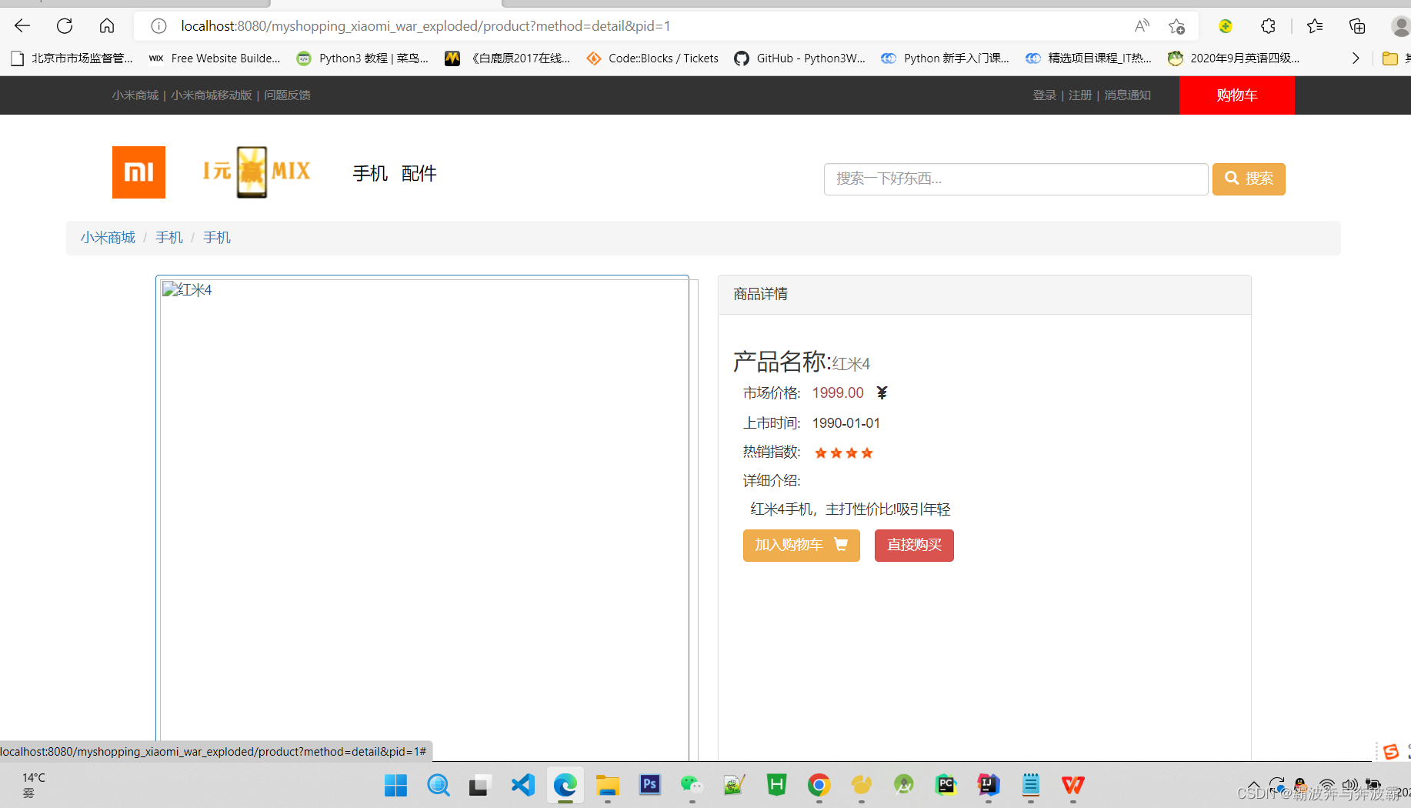Open Photoshop from the taskbar
The image size is (1411, 808).
click(x=650, y=785)
